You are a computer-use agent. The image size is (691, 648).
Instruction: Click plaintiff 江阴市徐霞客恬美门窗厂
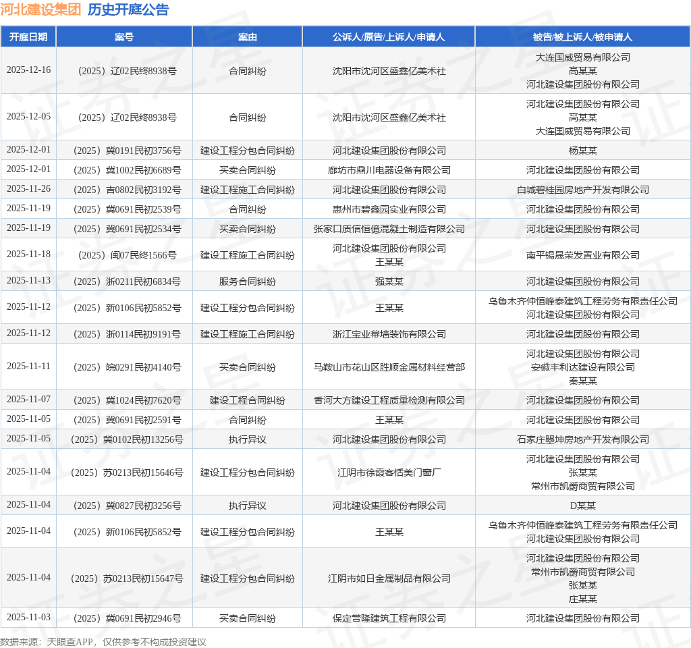[x=389, y=473]
